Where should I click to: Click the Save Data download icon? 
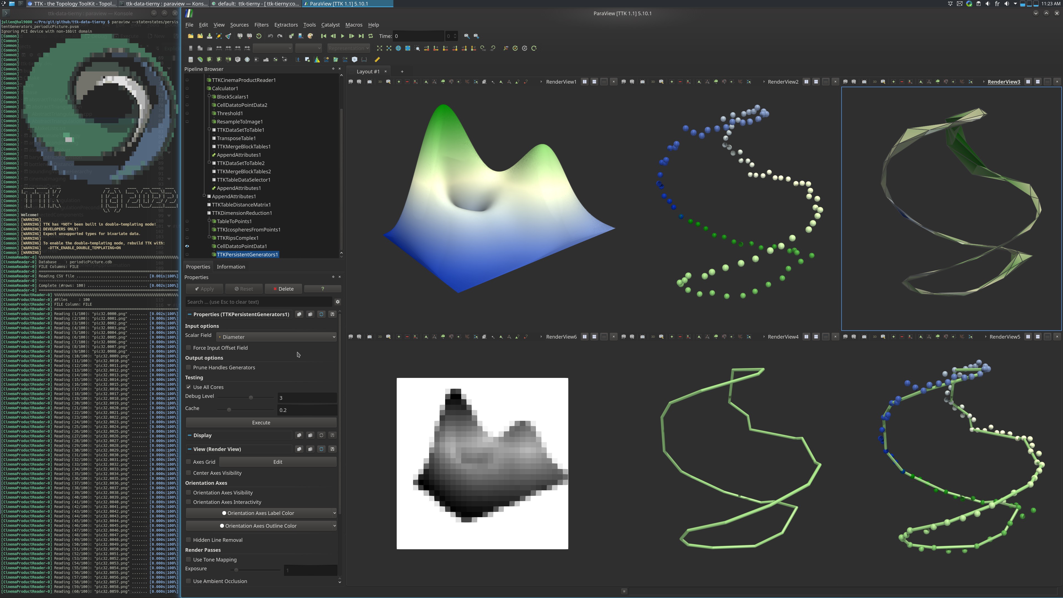click(x=209, y=36)
